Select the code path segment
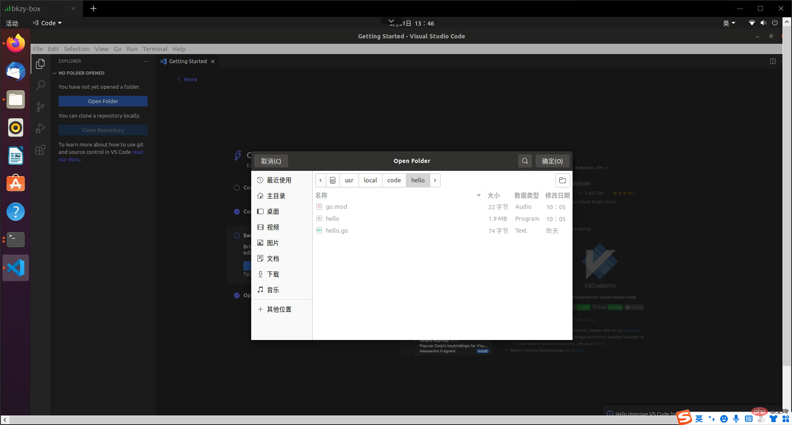The image size is (792, 425). coord(394,180)
